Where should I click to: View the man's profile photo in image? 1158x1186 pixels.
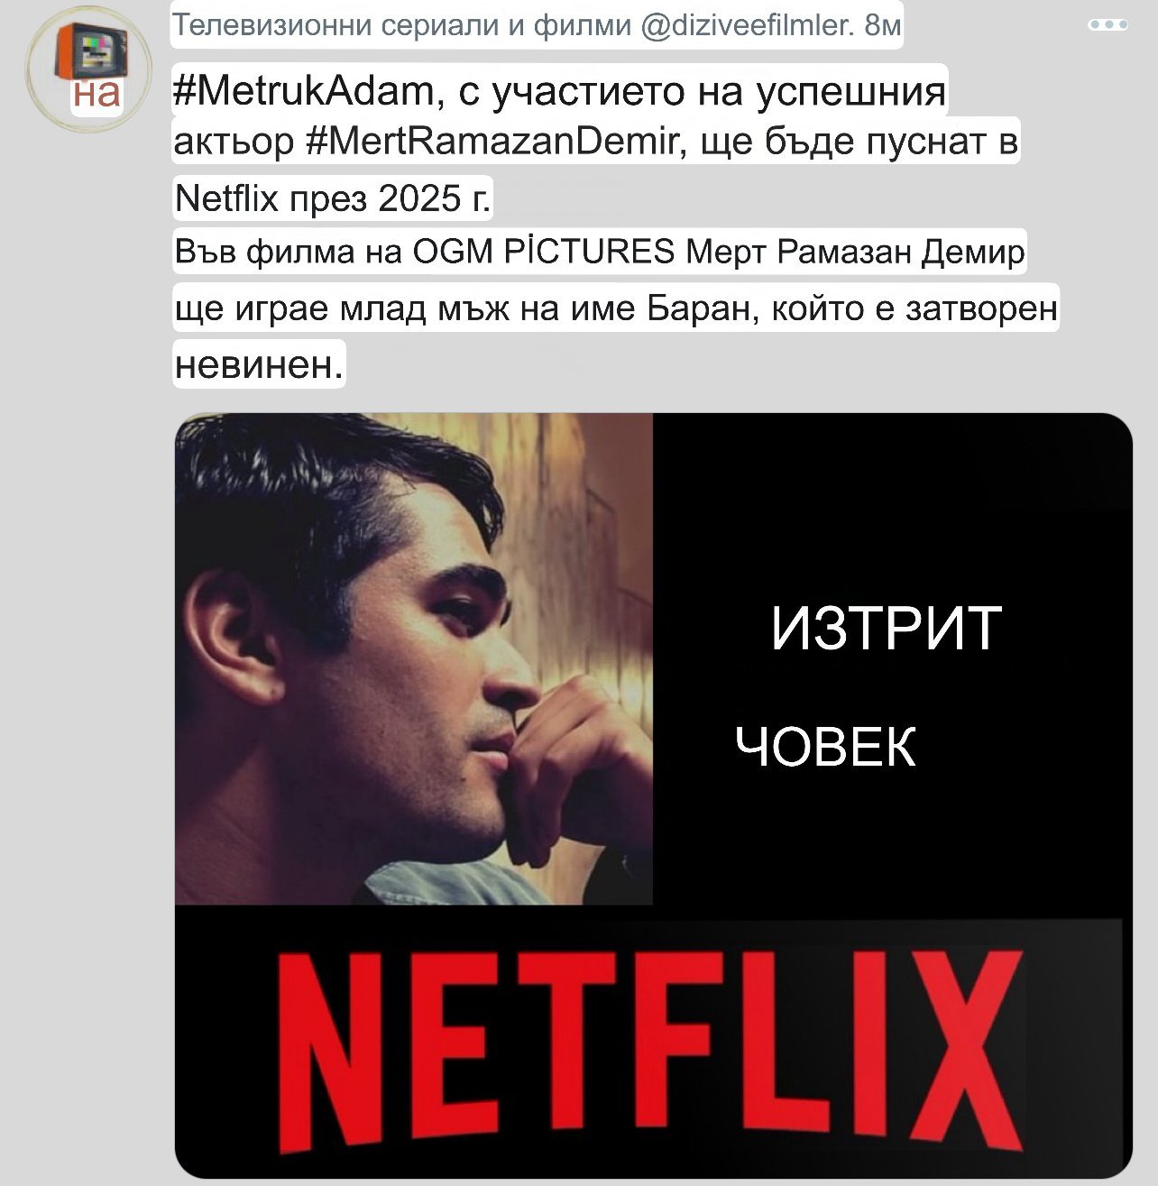coord(413,659)
